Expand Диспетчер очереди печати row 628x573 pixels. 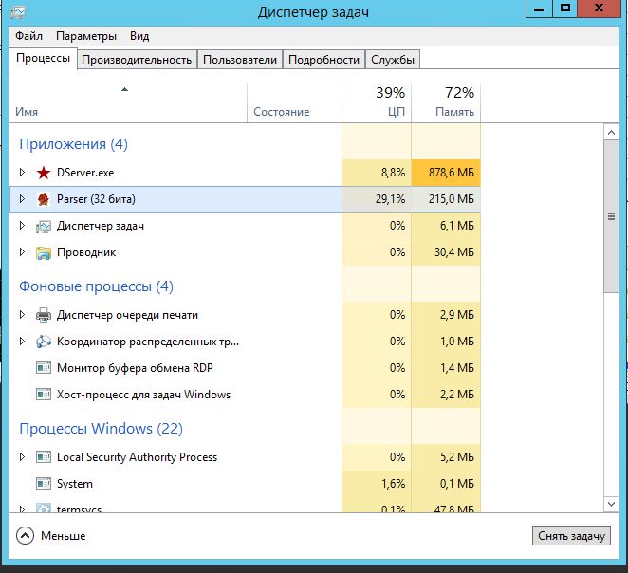pyautogui.click(x=22, y=315)
